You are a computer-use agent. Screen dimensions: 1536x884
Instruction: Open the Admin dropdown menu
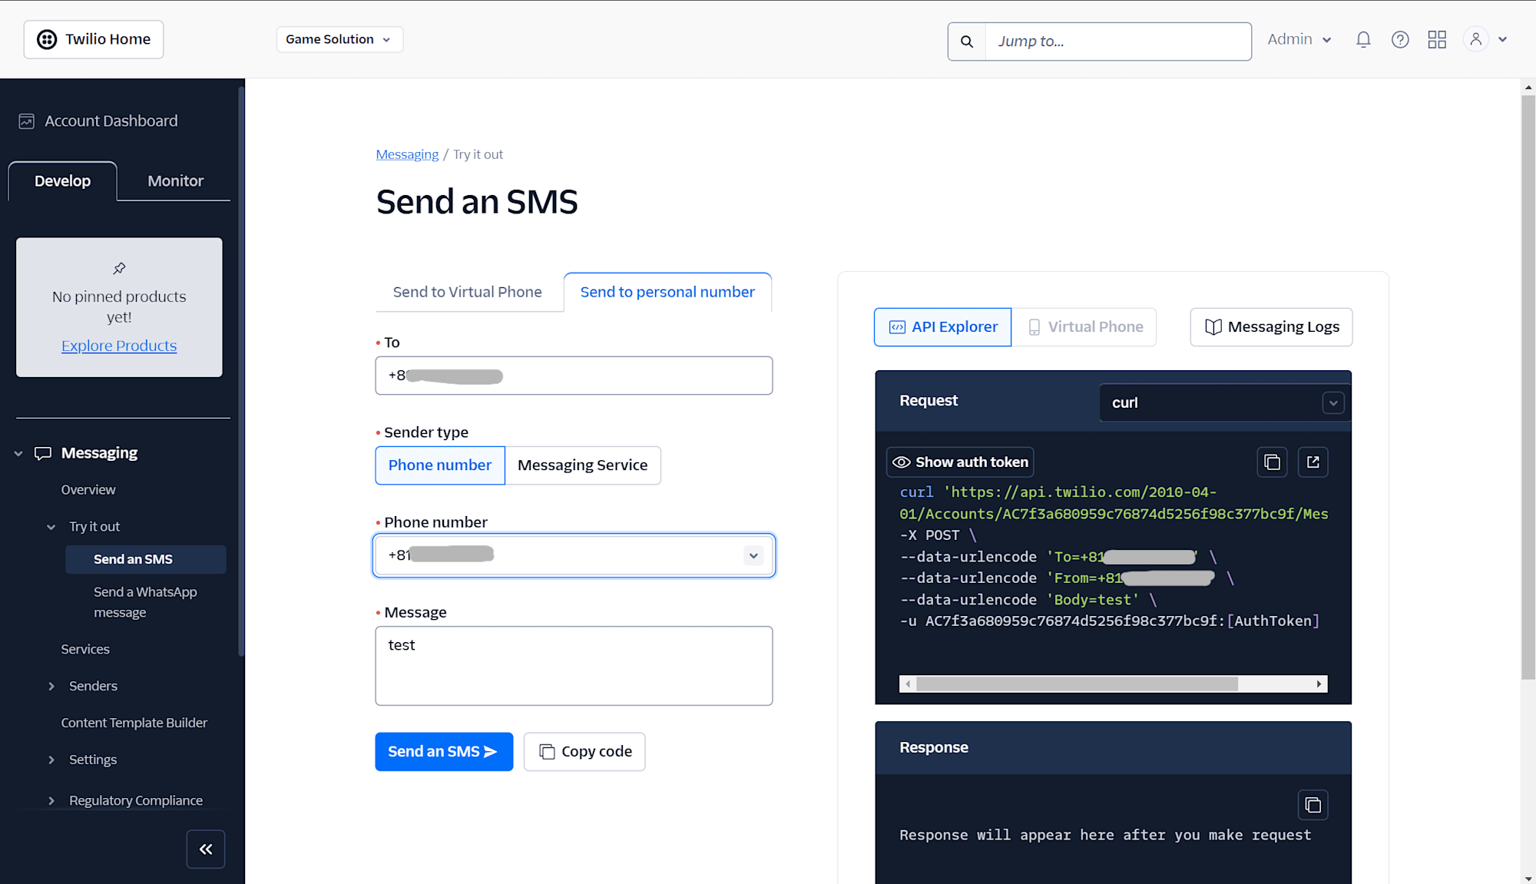[1299, 39]
